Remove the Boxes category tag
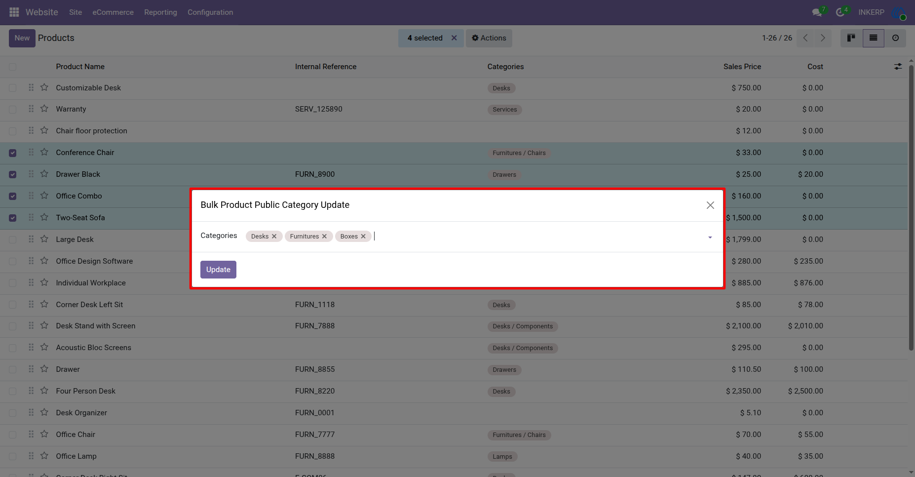This screenshot has height=477, width=915. tap(363, 237)
